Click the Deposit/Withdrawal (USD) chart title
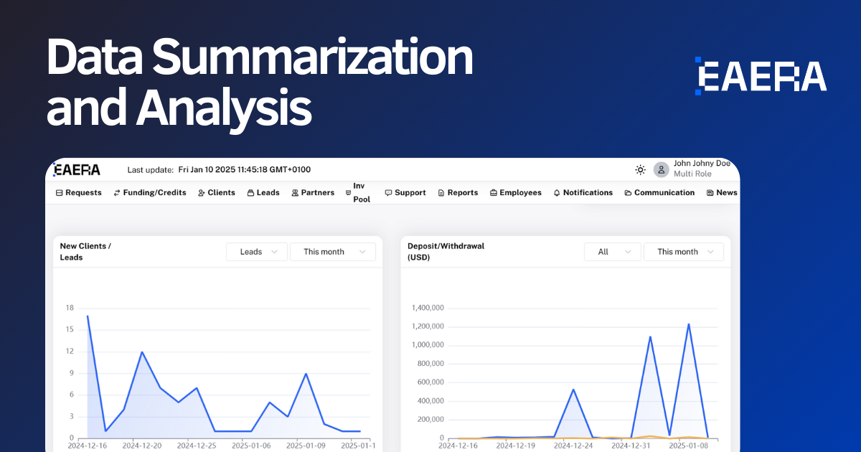 tap(446, 252)
